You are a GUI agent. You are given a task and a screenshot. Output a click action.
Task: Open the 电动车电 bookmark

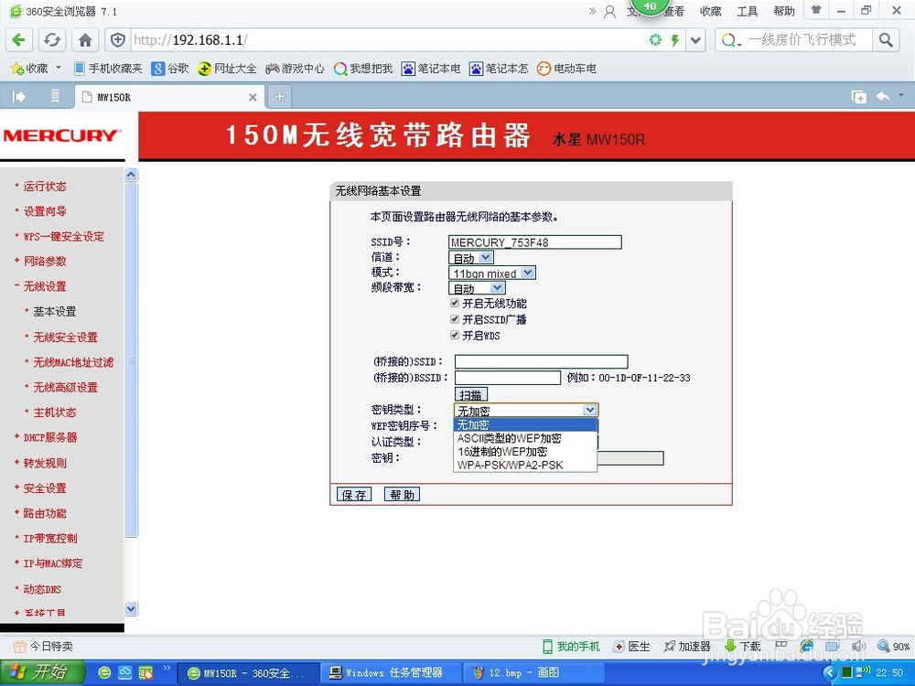click(x=566, y=69)
